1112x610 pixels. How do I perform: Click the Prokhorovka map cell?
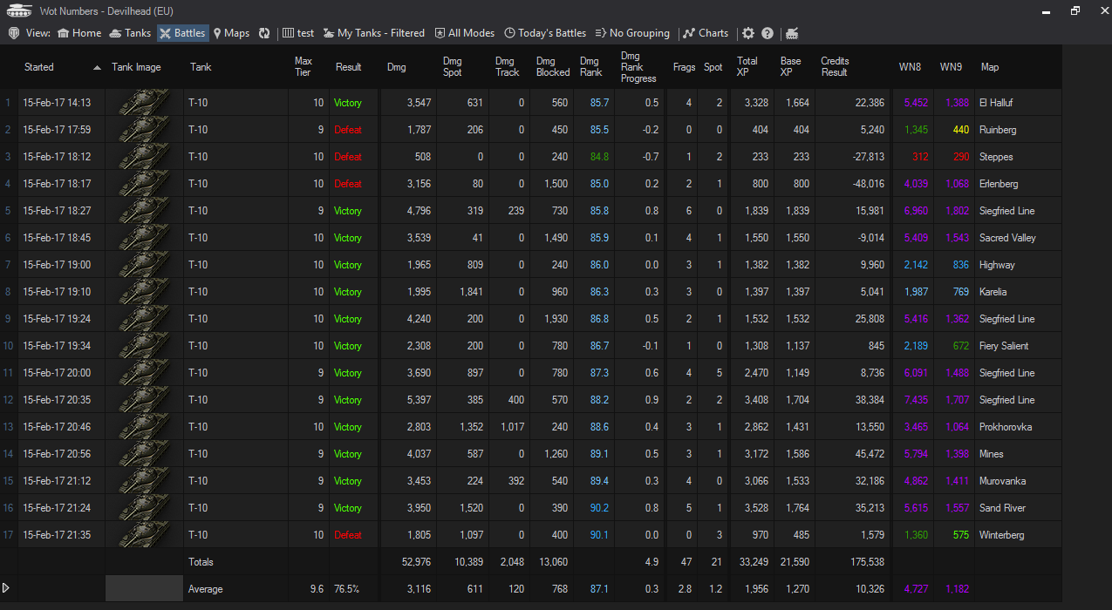click(x=1018, y=427)
